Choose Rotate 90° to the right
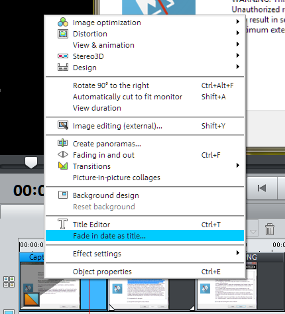Image resolution: width=285 pixels, height=314 pixels. click(144, 85)
